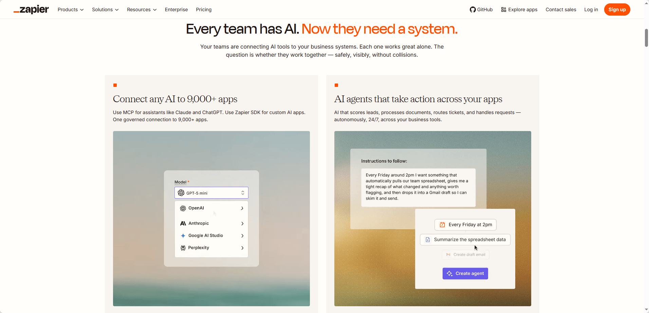649x313 pixels.
Task: Click the Create agent button
Action: (x=465, y=274)
